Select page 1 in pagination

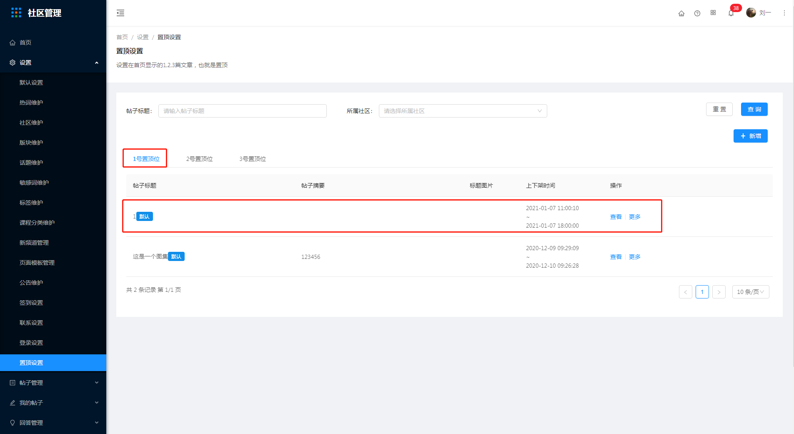coord(702,292)
